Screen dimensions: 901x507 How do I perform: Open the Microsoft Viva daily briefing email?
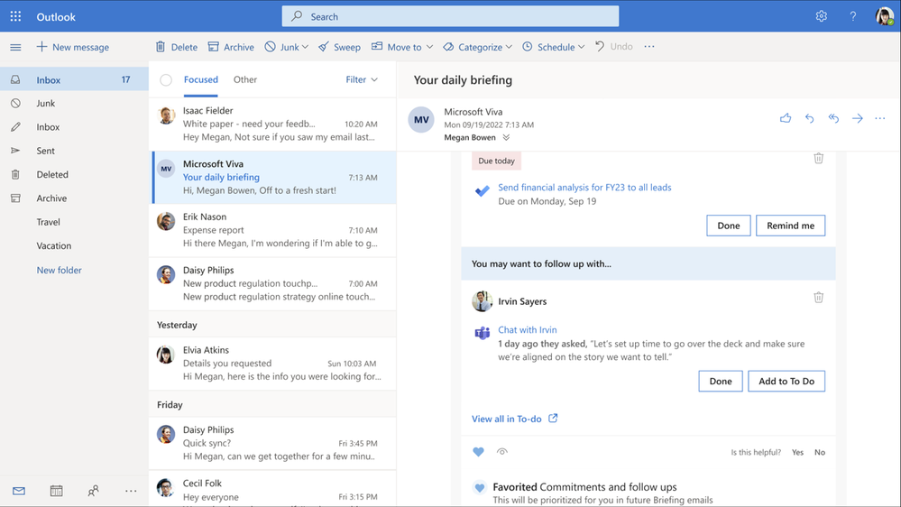click(272, 177)
